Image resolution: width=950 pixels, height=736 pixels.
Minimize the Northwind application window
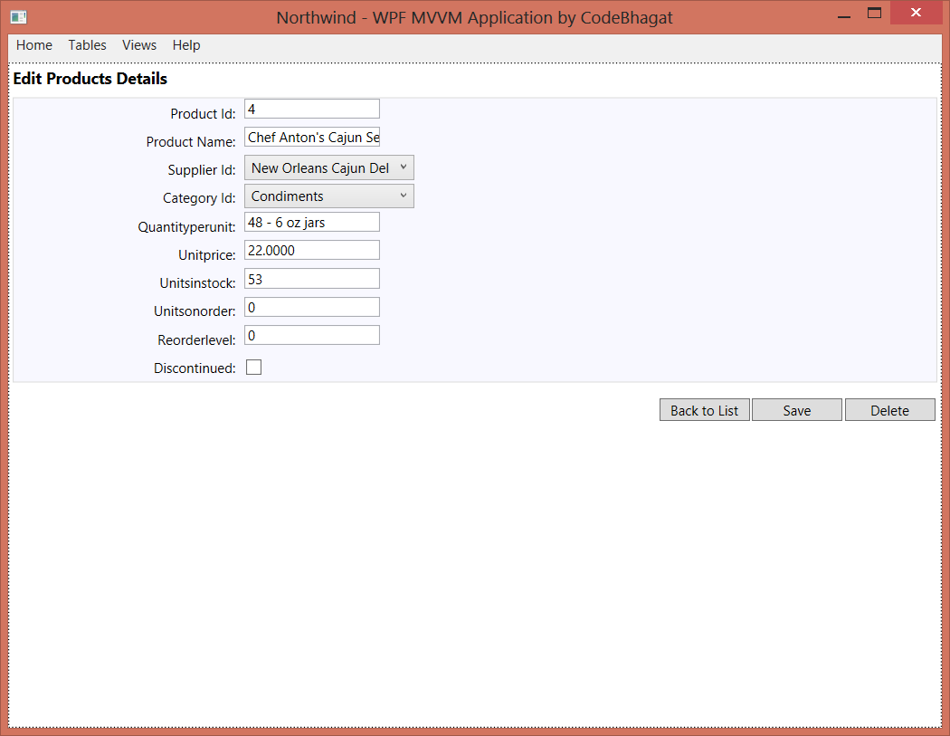[843, 14]
